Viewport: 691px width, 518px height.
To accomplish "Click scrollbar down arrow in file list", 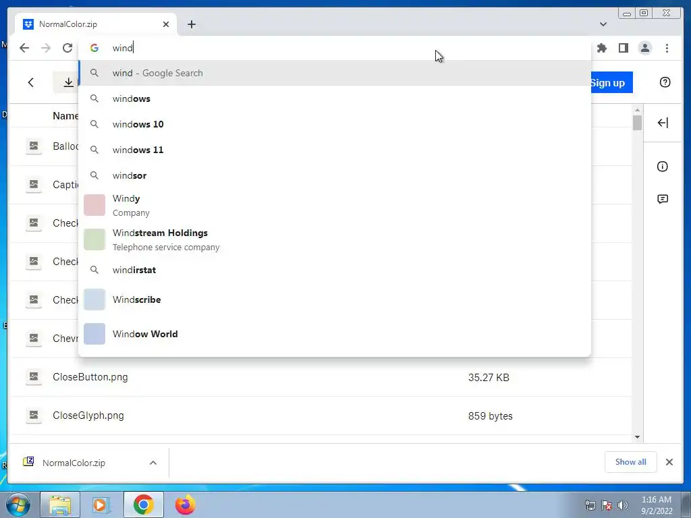I will point(637,437).
